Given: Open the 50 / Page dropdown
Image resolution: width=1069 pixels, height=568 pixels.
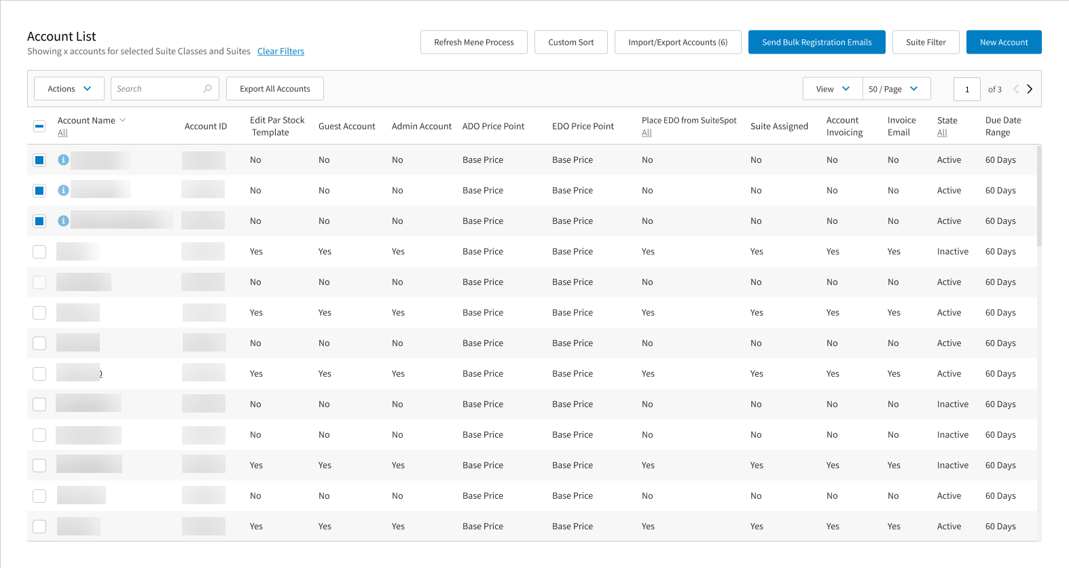Looking at the screenshot, I should [896, 89].
